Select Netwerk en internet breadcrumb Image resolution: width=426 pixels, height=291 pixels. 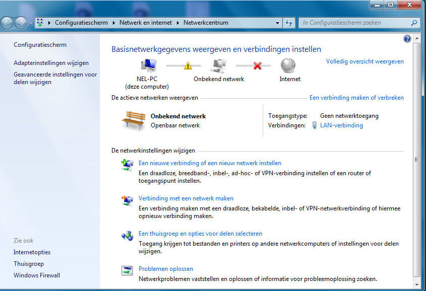pyautogui.click(x=146, y=23)
